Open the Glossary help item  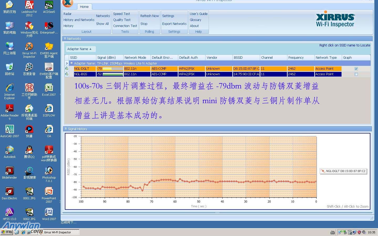coord(195,20)
